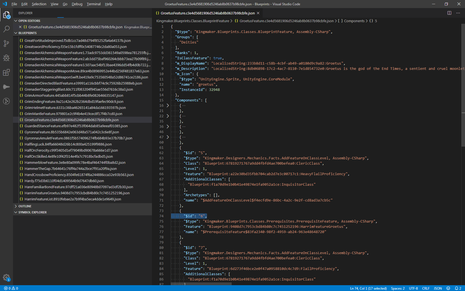Click the breadcrumb segment labeled 5

[373, 21]
